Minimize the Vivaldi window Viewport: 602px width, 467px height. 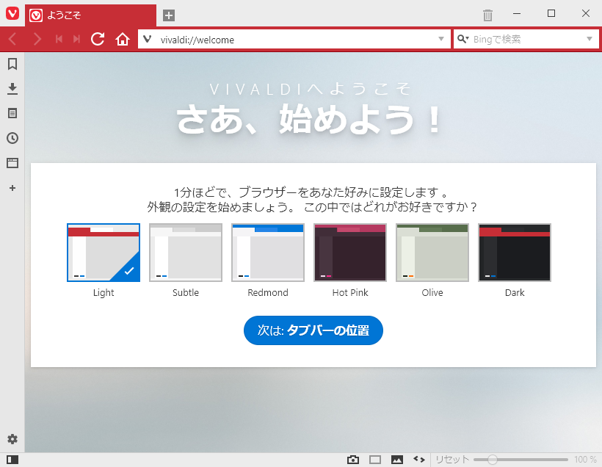(517, 13)
